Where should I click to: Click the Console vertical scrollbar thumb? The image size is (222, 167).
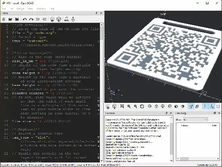pos(171,139)
